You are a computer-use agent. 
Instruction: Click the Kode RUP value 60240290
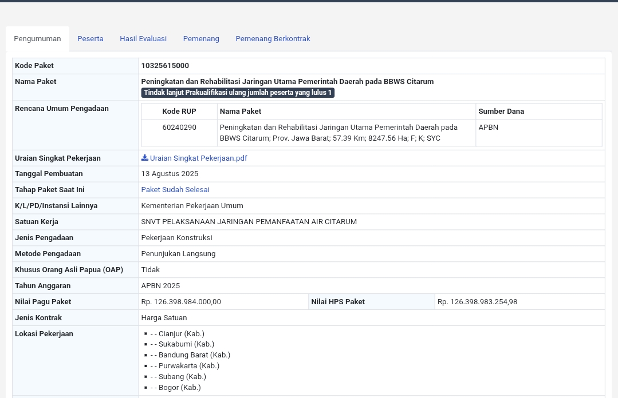(179, 128)
